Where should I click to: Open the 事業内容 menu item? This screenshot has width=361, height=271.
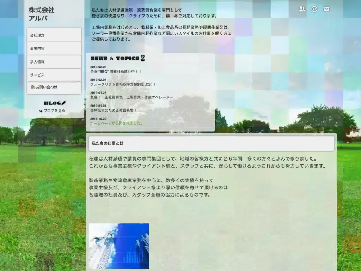point(54,48)
